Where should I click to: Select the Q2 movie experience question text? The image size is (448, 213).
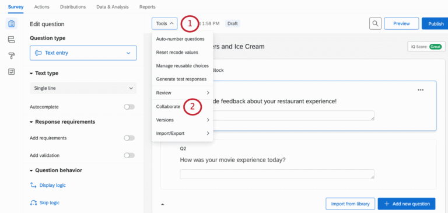[233, 160]
